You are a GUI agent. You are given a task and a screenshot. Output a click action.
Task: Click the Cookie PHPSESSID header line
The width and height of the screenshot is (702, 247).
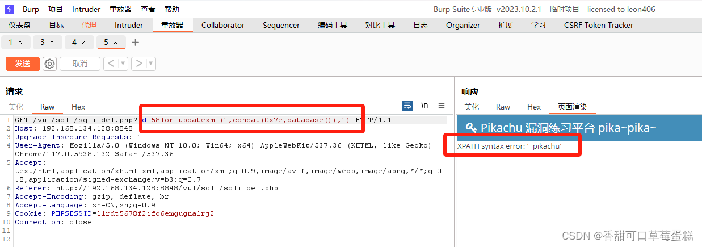(x=114, y=213)
